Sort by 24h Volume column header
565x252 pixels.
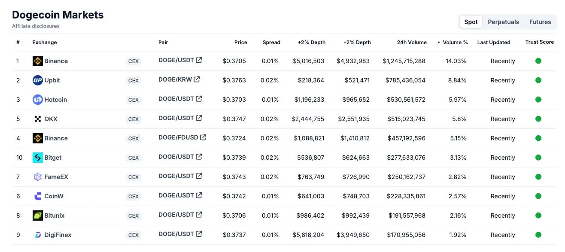point(412,43)
